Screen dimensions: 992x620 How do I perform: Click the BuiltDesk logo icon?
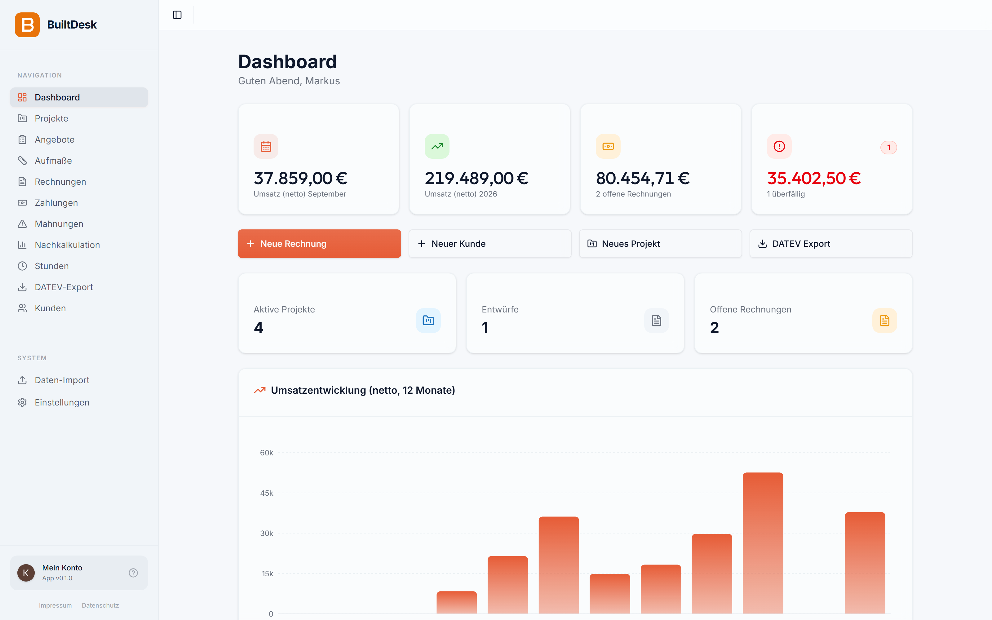pyautogui.click(x=27, y=24)
